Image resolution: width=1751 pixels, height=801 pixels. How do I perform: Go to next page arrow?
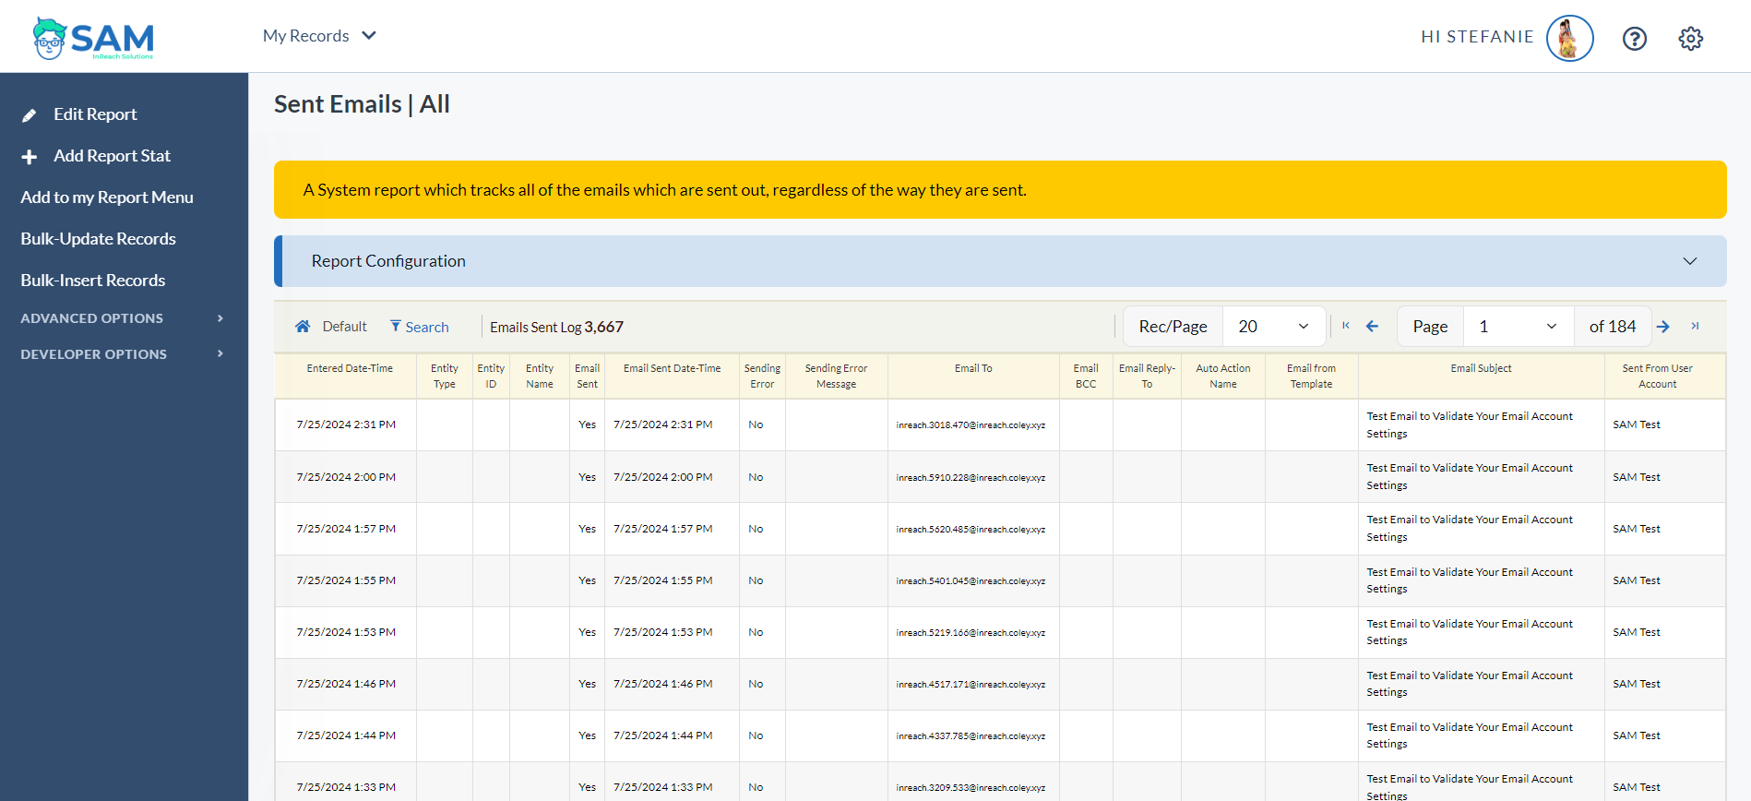tap(1662, 327)
